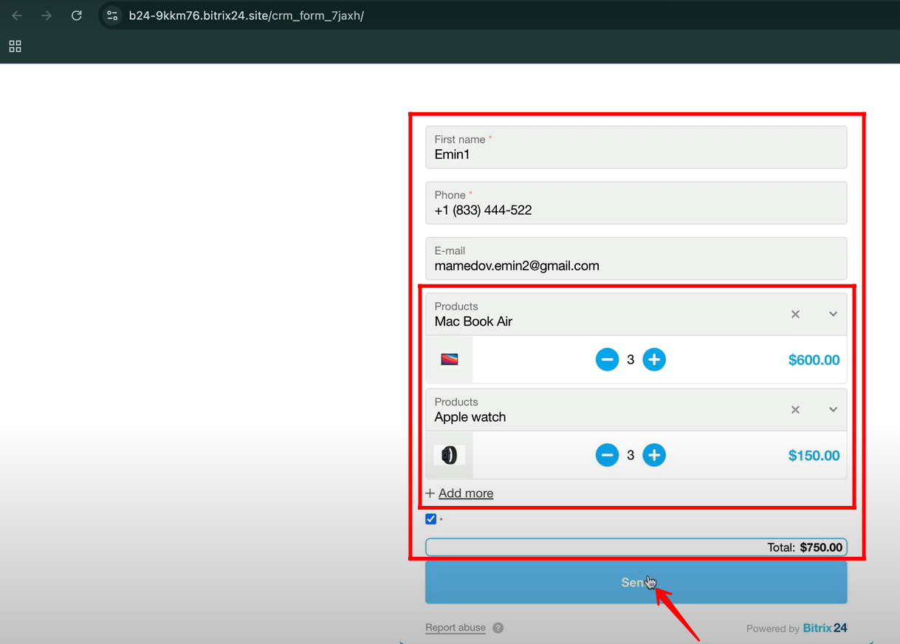Open the apps grid icon

click(15, 47)
